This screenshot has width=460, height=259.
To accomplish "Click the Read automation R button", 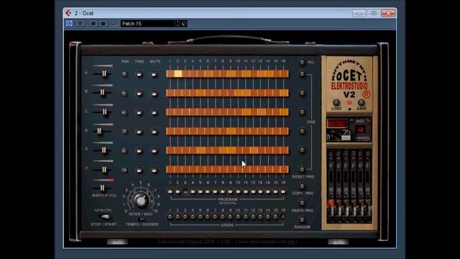I will [93, 24].
